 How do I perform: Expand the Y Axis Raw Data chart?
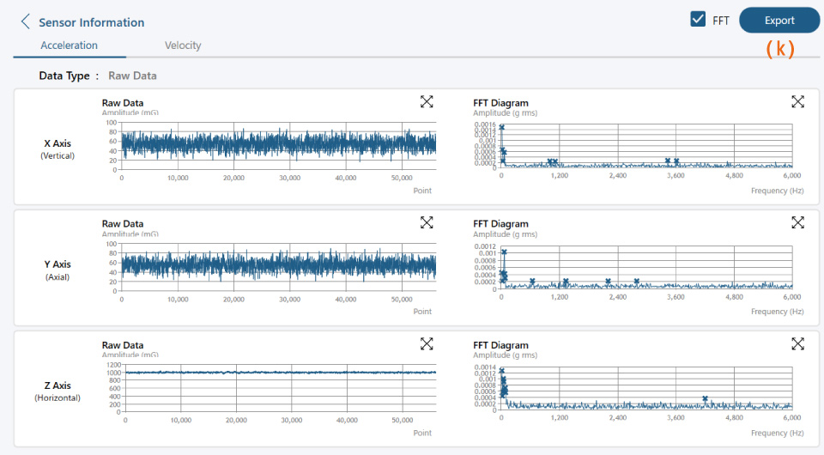pyautogui.click(x=427, y=222)
